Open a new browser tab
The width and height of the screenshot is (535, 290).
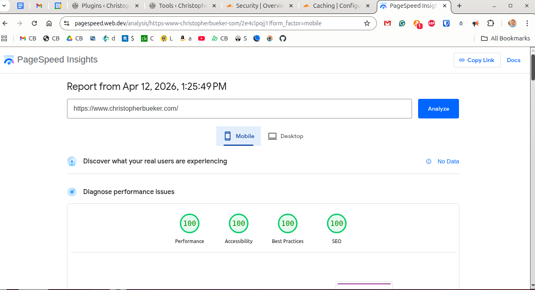point(459,6)
